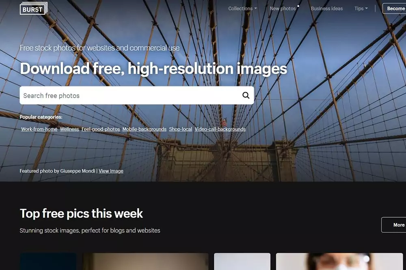
Task: Click the magnifying glass search icon
Action: 246,95
